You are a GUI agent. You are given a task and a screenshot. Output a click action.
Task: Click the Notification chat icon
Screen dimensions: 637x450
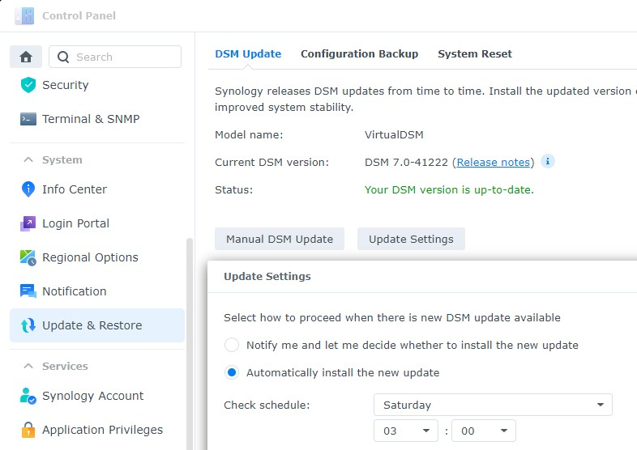[x=28, y=291]
